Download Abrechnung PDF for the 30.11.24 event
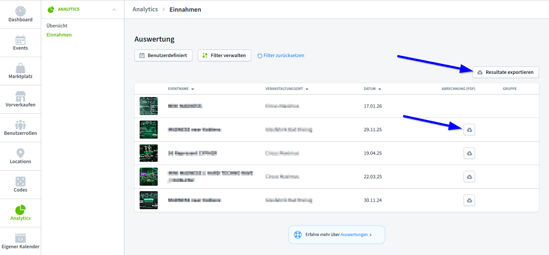 tap(470, 200)
